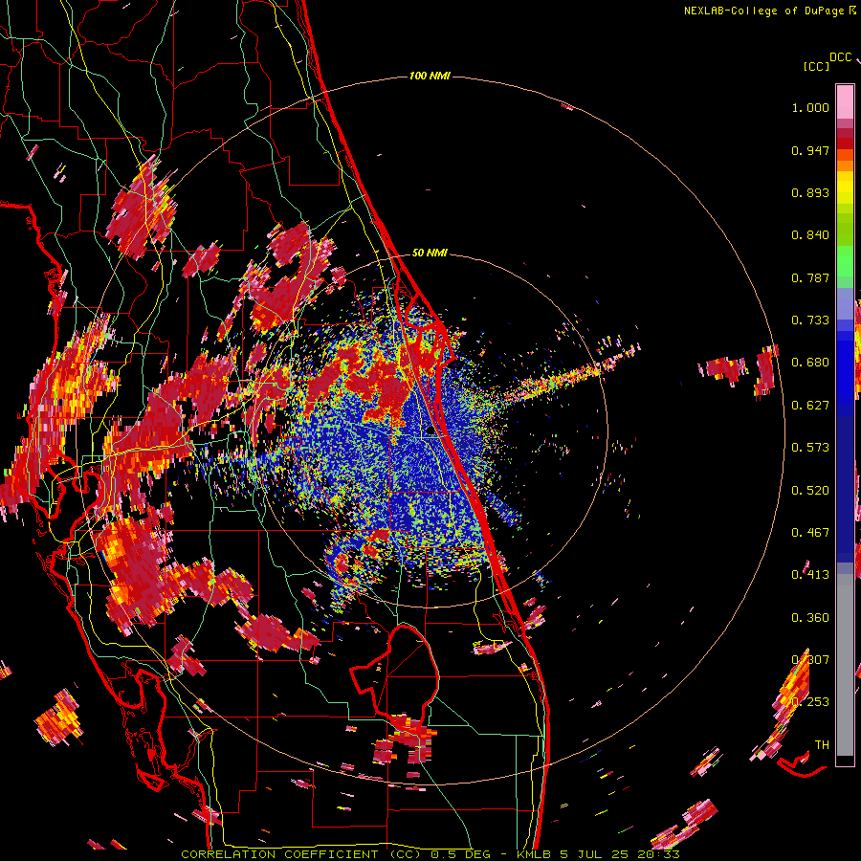Click the 0.360 color scale value
The height and width of the screenshot is (861, 861).
click(810, 618)
